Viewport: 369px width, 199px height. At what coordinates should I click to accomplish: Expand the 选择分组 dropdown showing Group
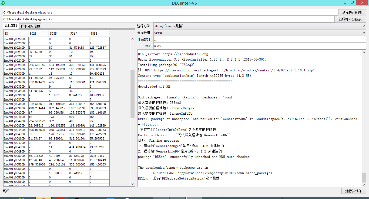tap(260, 33)
